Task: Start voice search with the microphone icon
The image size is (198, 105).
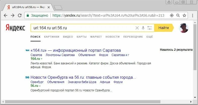Action: (143, 28)
